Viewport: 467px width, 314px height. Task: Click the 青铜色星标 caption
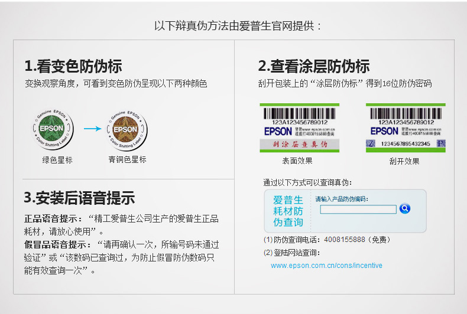[x=127, y=159]
